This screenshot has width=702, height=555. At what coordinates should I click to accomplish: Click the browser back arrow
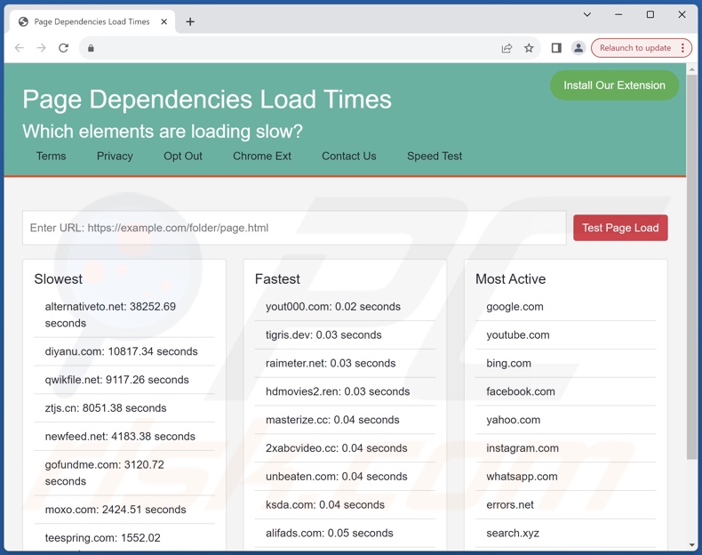click(20, 48)
